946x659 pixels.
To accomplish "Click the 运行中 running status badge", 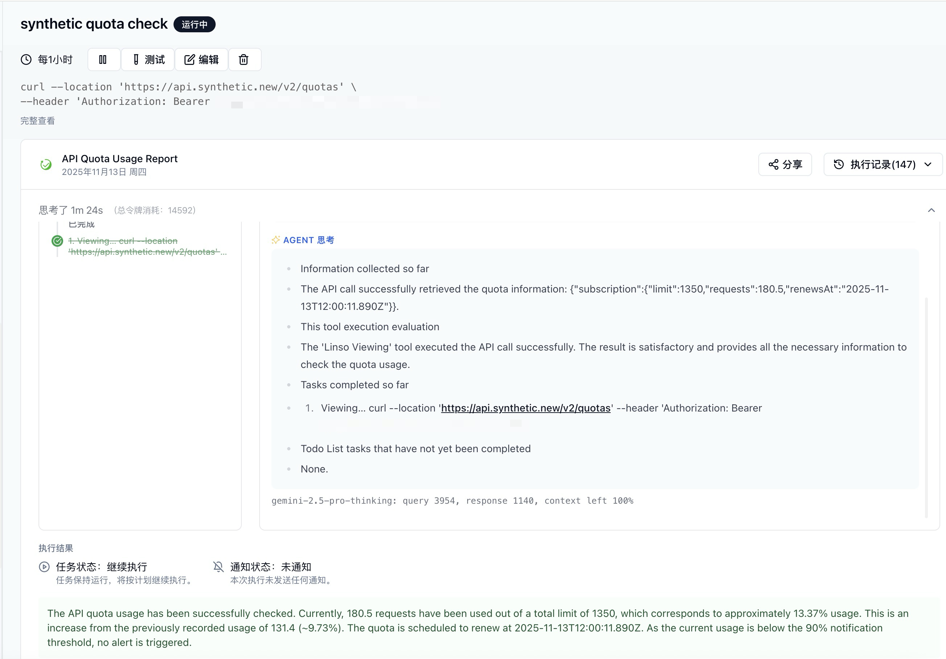I will click(195, 24).
